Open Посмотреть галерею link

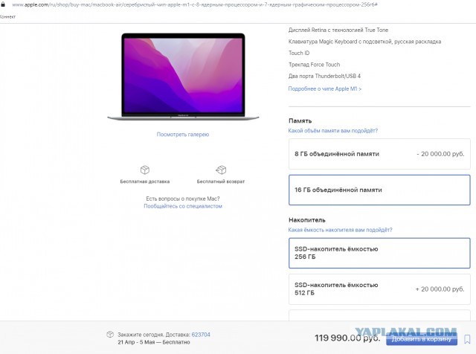pos(183,134)
